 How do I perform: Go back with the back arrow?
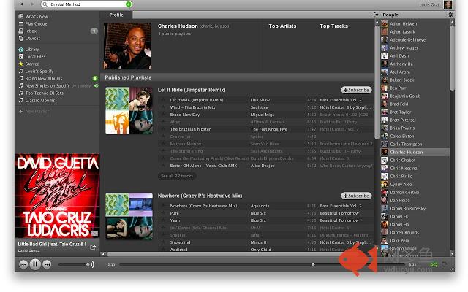click(21, 4)
